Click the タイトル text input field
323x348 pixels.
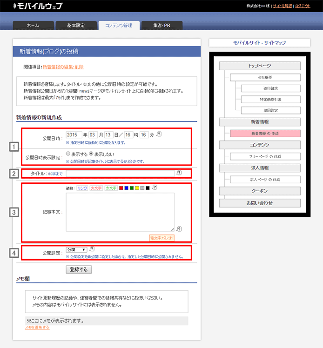[x=120, y=173]
